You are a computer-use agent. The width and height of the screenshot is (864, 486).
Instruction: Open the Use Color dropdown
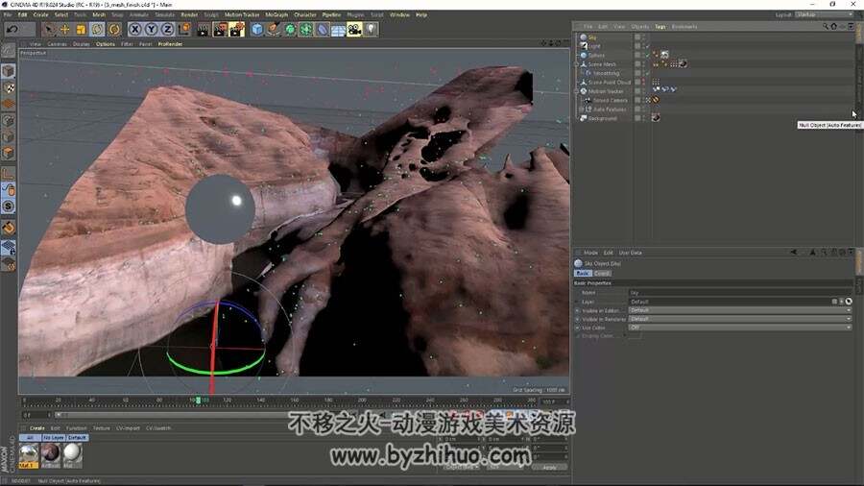pyautogui.click(x=740, y=328)
